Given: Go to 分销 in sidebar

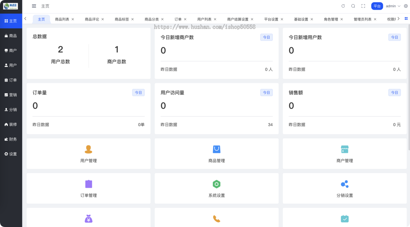Looking at the screenshot, I should click(x=11, y=110).
